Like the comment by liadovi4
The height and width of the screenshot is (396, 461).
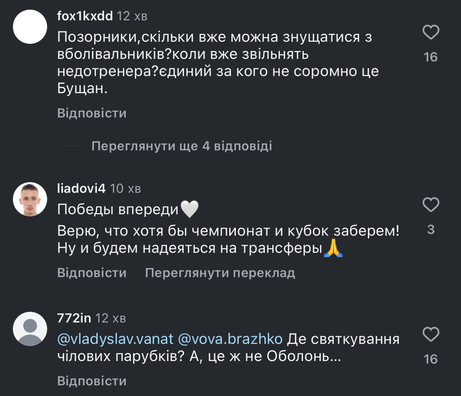click(431, 205)
